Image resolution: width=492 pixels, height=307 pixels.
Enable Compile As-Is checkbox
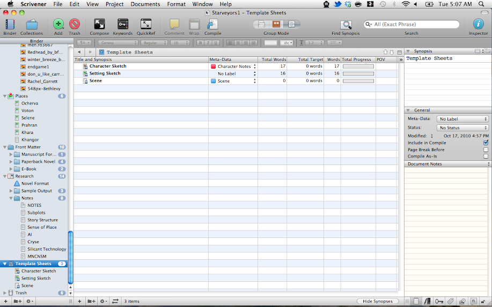tap(486, 156)
